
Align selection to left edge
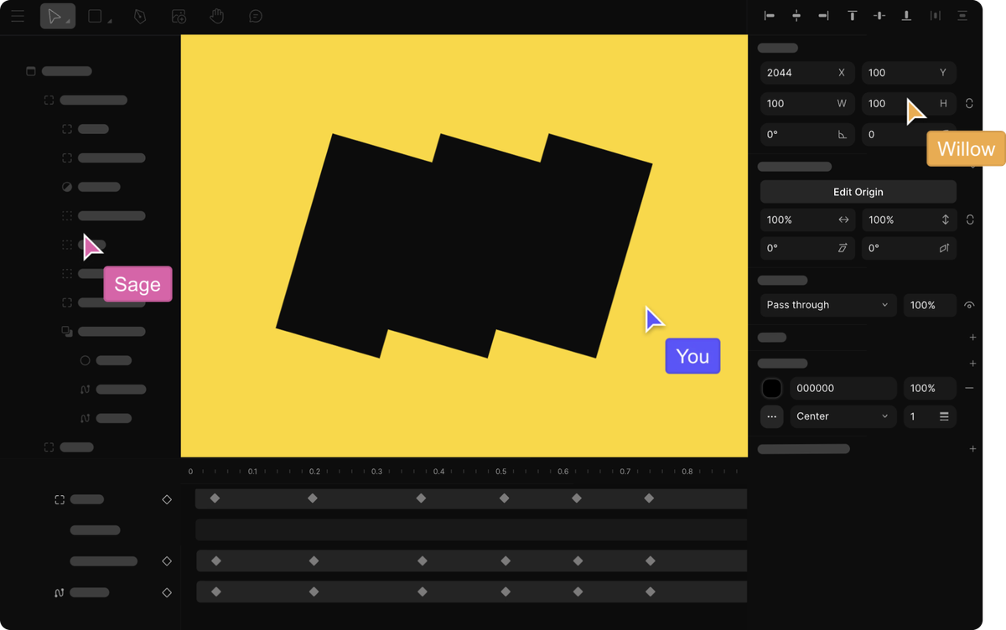770,16
